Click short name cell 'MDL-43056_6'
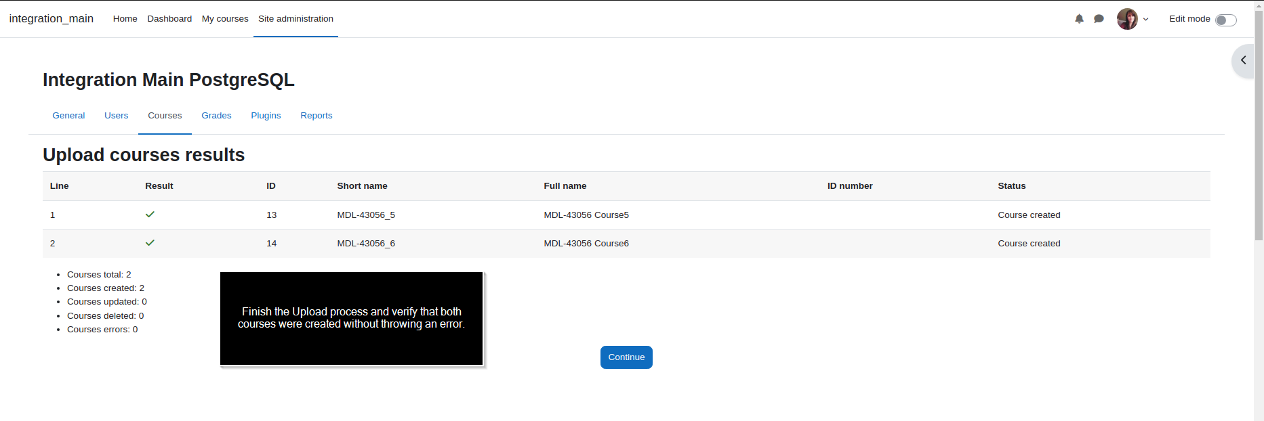1264x421 pixels. [x=366, y=244]
